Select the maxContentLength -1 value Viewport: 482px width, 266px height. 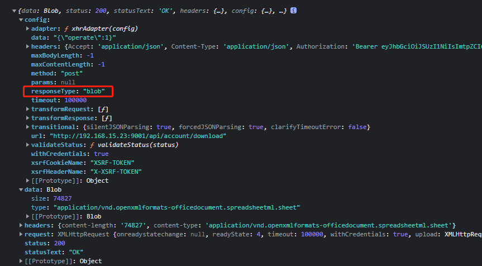click(102, 65)
